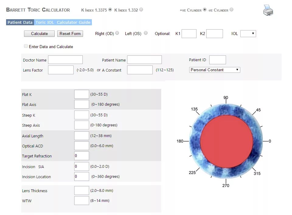Click the Doctor Name field
The height and width of the screenshot is (215, 292).
coord(65,60)
